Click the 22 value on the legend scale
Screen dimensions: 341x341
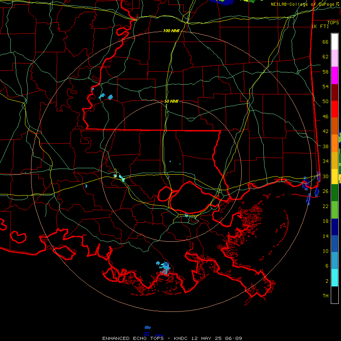point(325,206)
